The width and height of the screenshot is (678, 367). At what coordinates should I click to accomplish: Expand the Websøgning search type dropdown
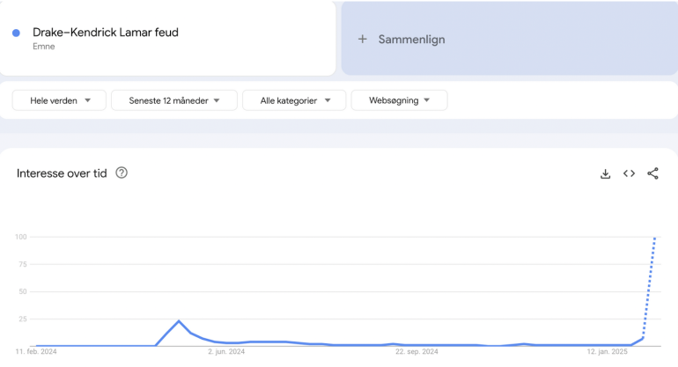pyautogui.click(x=399, y=100)
